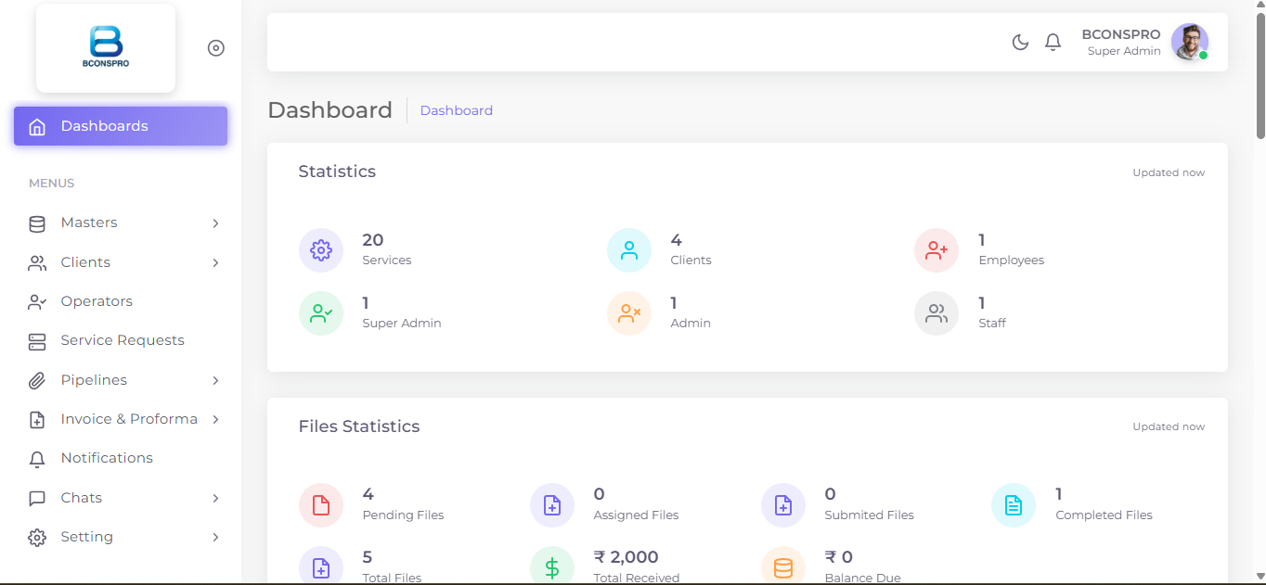
Task: Expand the Masters menu chevron
Action: click(215, 223)
